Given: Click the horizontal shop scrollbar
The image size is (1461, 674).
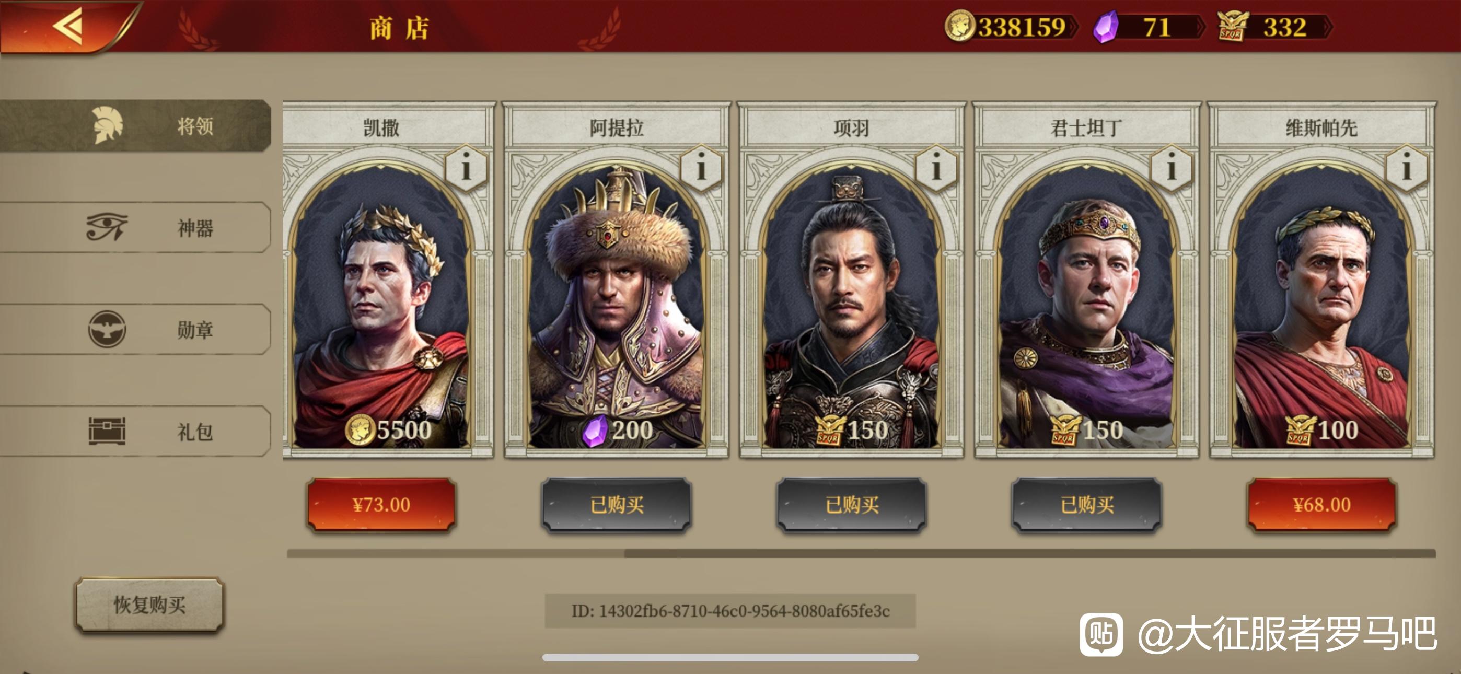Looking at the screenshot, I should point(861,553).
